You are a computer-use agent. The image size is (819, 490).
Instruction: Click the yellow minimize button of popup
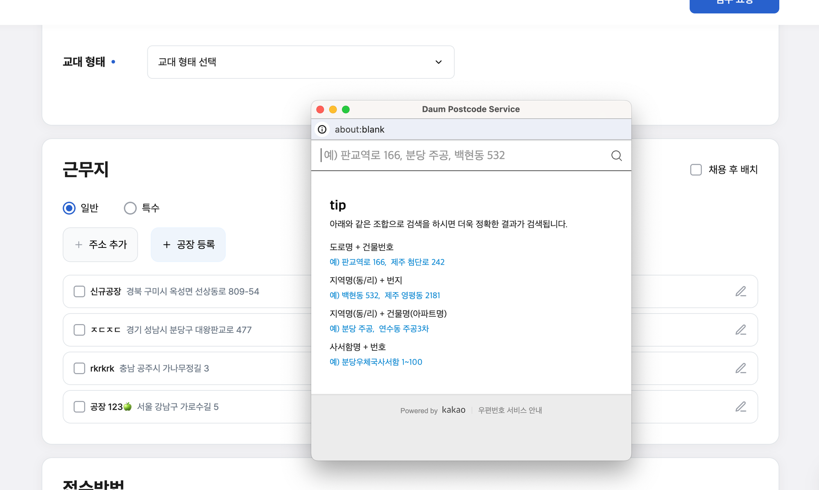tap(333, 109)
